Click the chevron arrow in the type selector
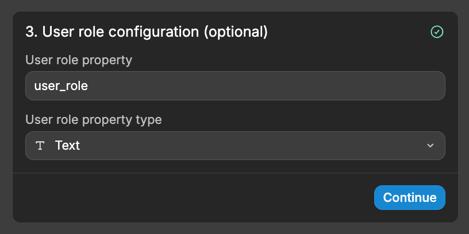 pos(430,146)
